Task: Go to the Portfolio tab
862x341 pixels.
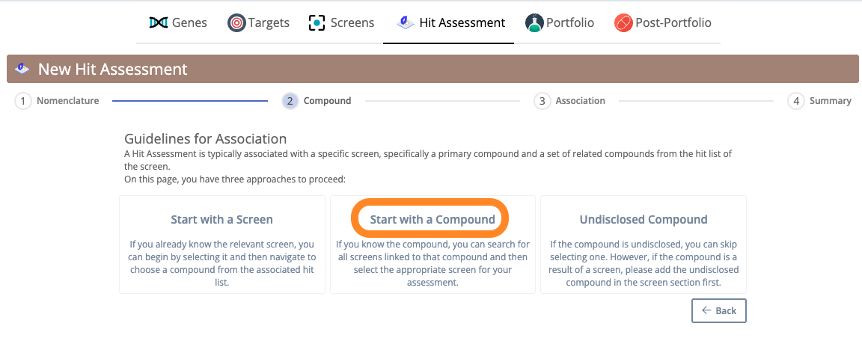Action: click(560, 22)
